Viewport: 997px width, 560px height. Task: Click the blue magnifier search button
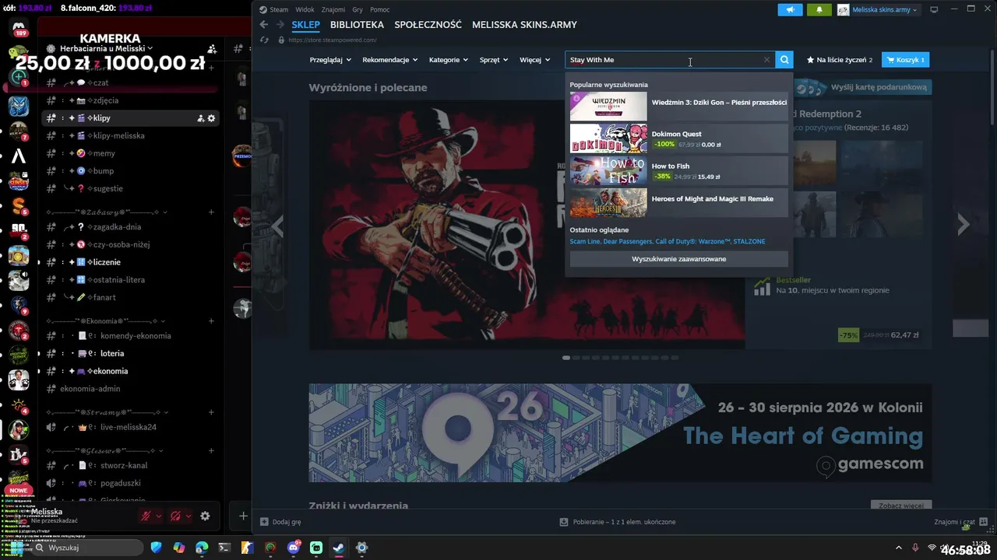(x=784, y=60)
